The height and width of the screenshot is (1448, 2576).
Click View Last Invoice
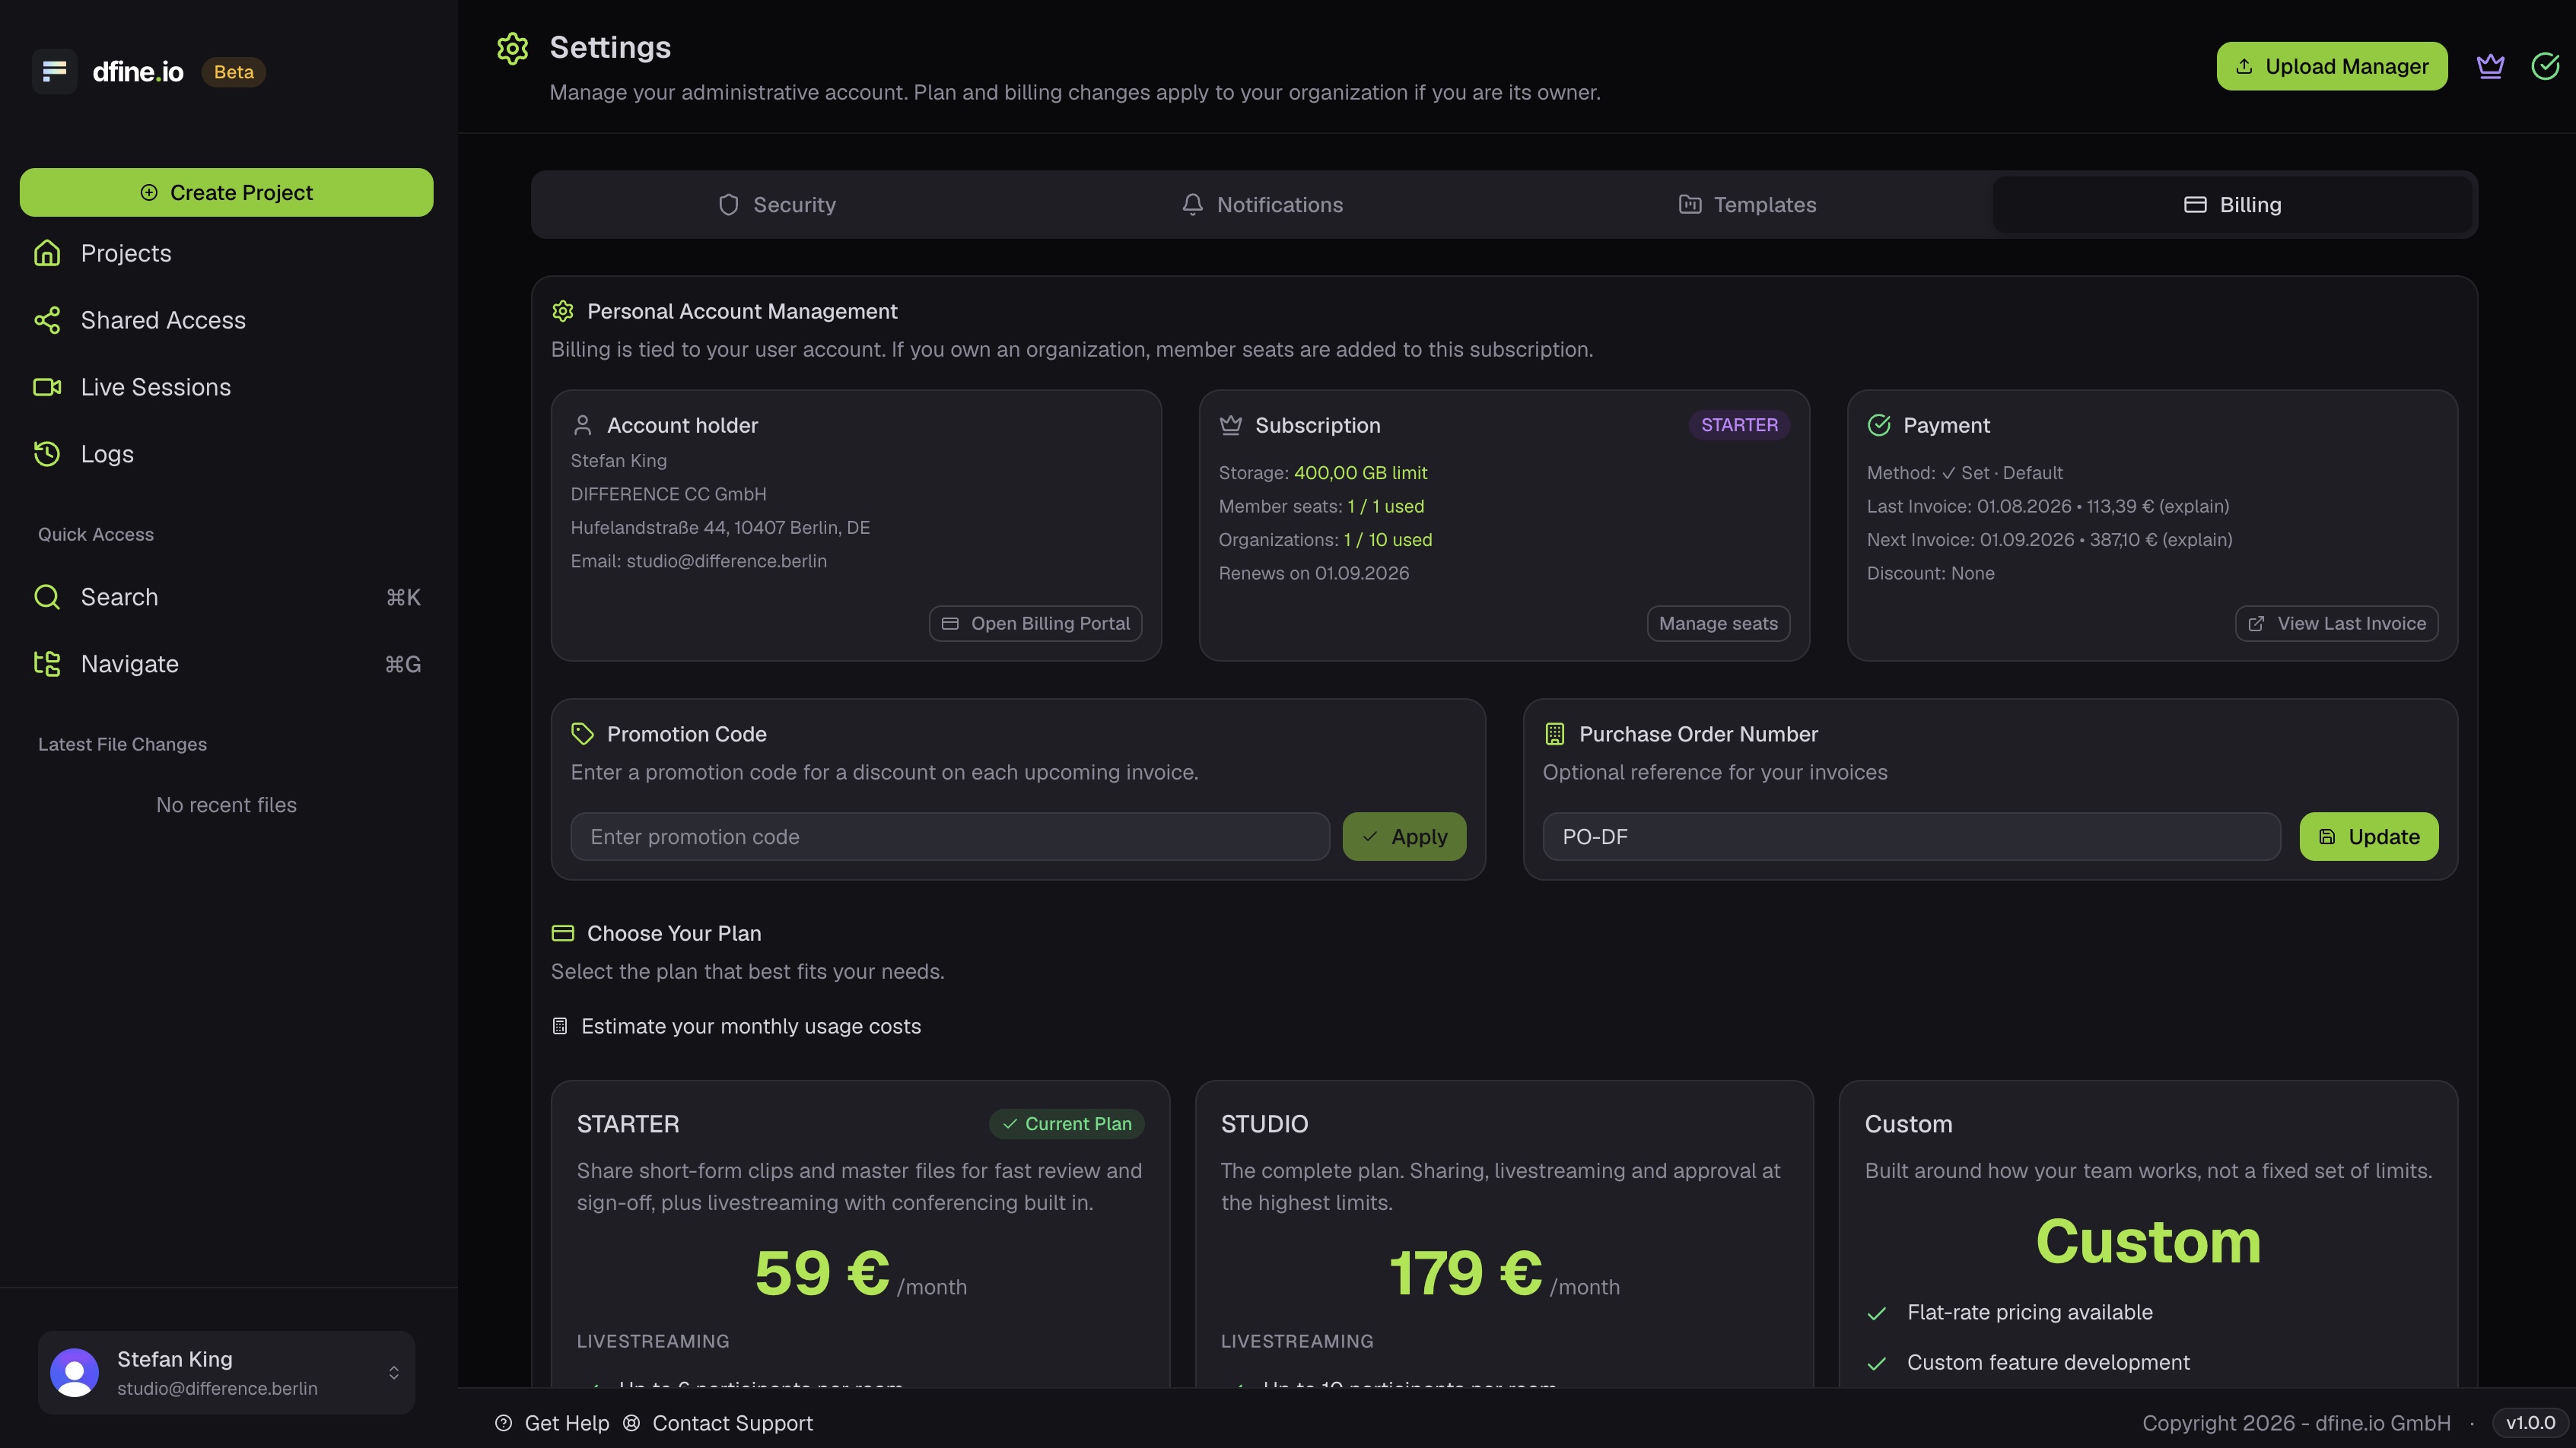(2336, 624)
